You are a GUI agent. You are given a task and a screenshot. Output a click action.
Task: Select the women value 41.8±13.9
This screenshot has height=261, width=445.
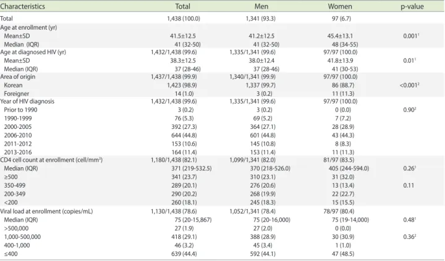340,60
